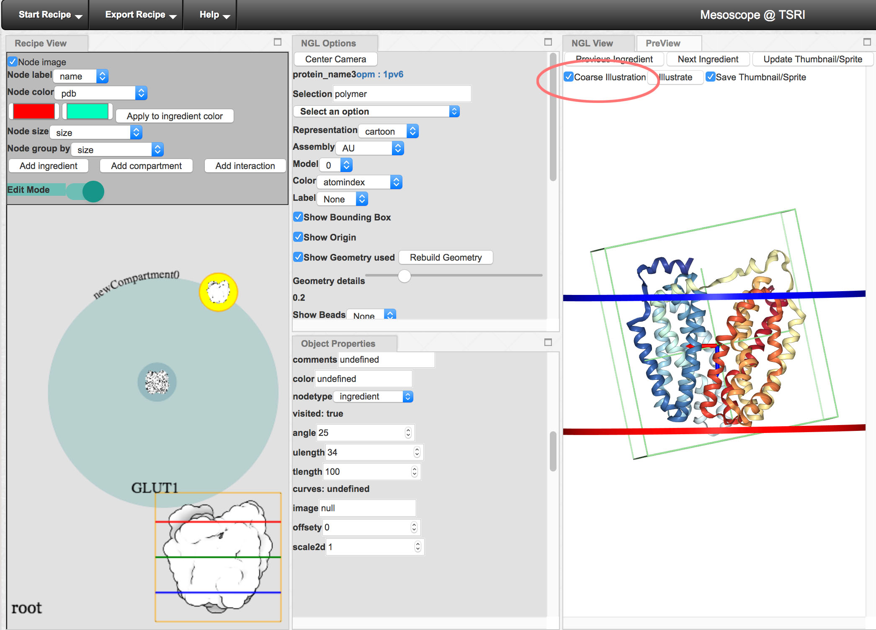
Task: Click Add ingredient button
Action: pos(49,166)
